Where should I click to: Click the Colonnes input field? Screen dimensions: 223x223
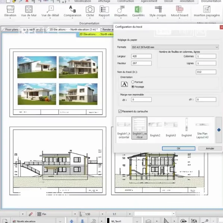(x=206, y=56)
